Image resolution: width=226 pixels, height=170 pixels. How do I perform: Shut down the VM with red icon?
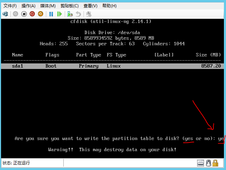32,14
